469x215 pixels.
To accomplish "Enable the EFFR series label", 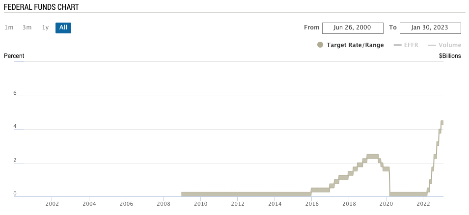I will (411, 45).
